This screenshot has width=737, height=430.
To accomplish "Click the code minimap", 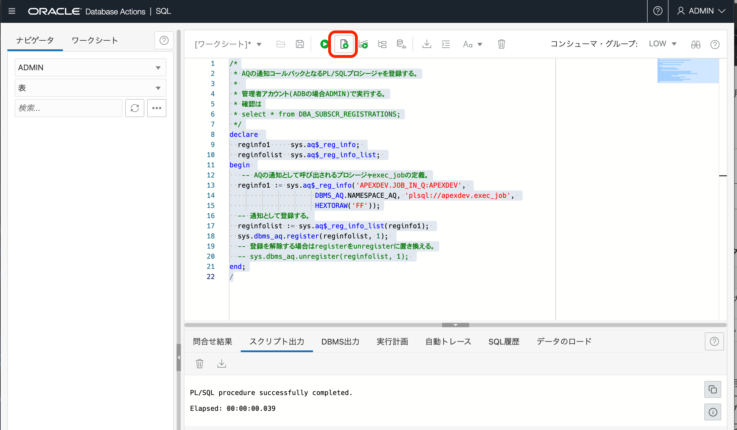I will pos(688,71).
